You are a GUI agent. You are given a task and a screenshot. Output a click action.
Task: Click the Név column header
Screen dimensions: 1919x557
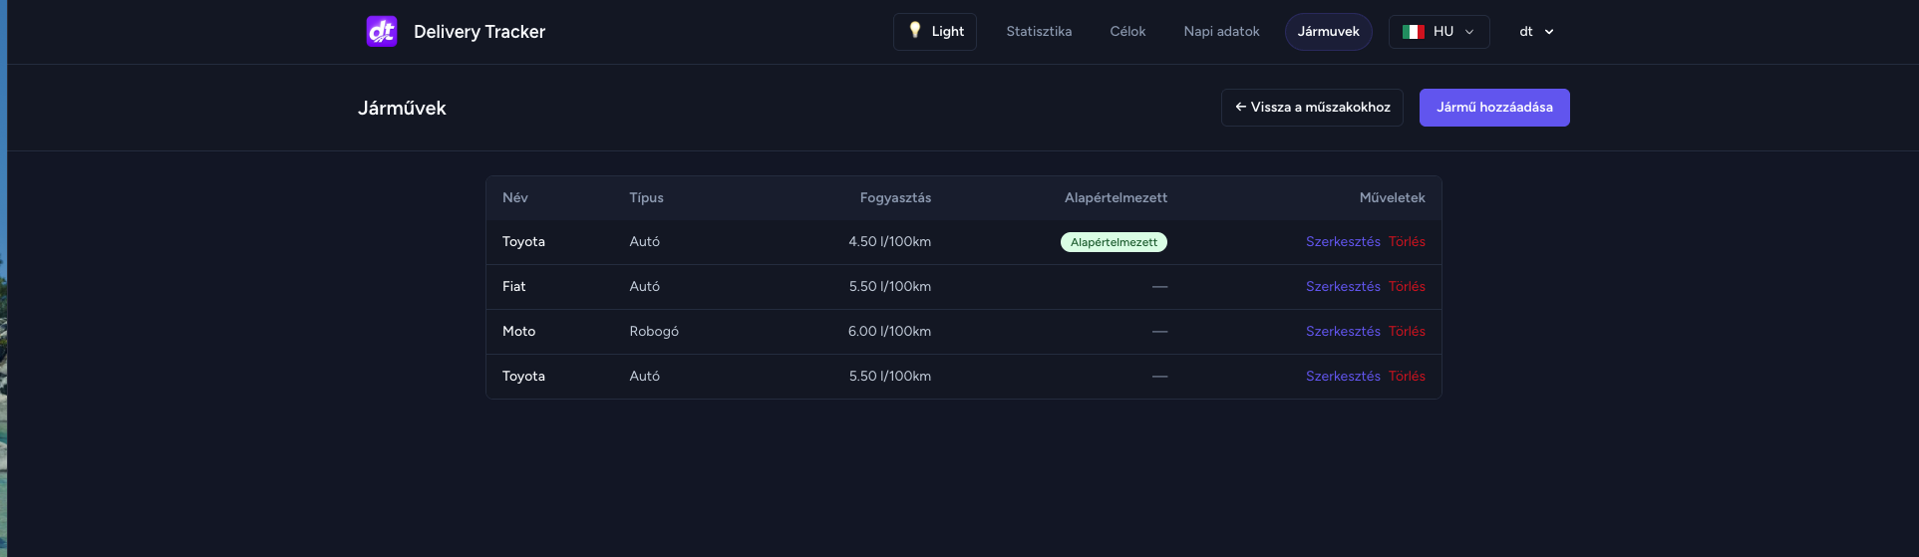pyautogui.click(x=515, y=198)
